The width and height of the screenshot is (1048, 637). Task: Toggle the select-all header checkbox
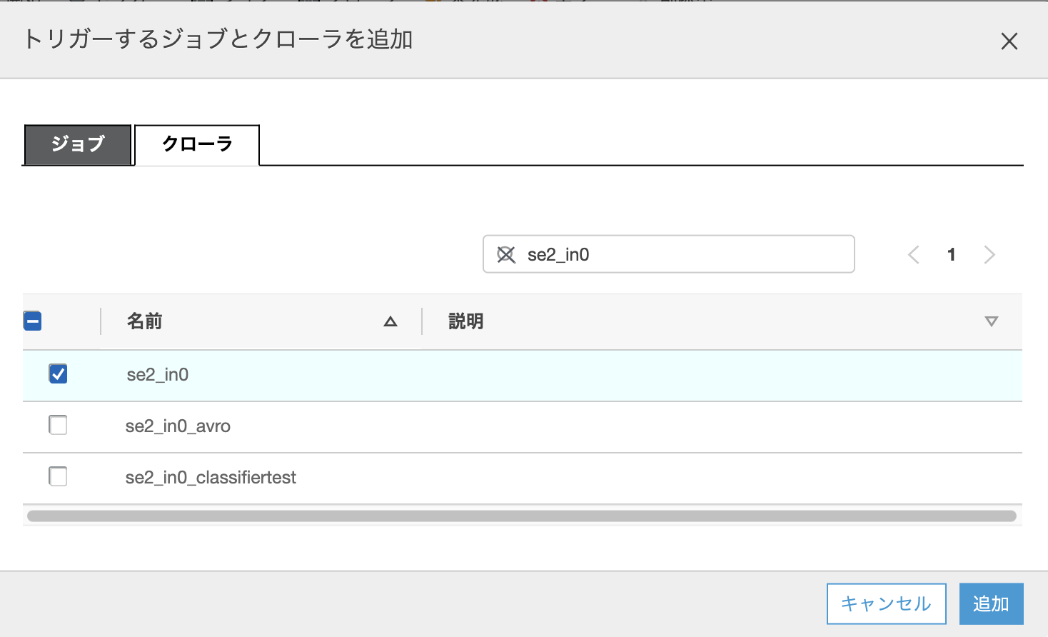pos(32,321)
